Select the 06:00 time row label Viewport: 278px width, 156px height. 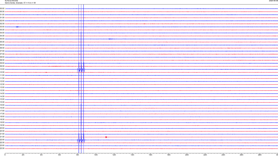click(x=2, y=45)
